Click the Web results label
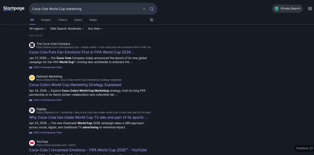Image resolution: width=314 pixels, height=155 pixels. click(x=36, y=36)
